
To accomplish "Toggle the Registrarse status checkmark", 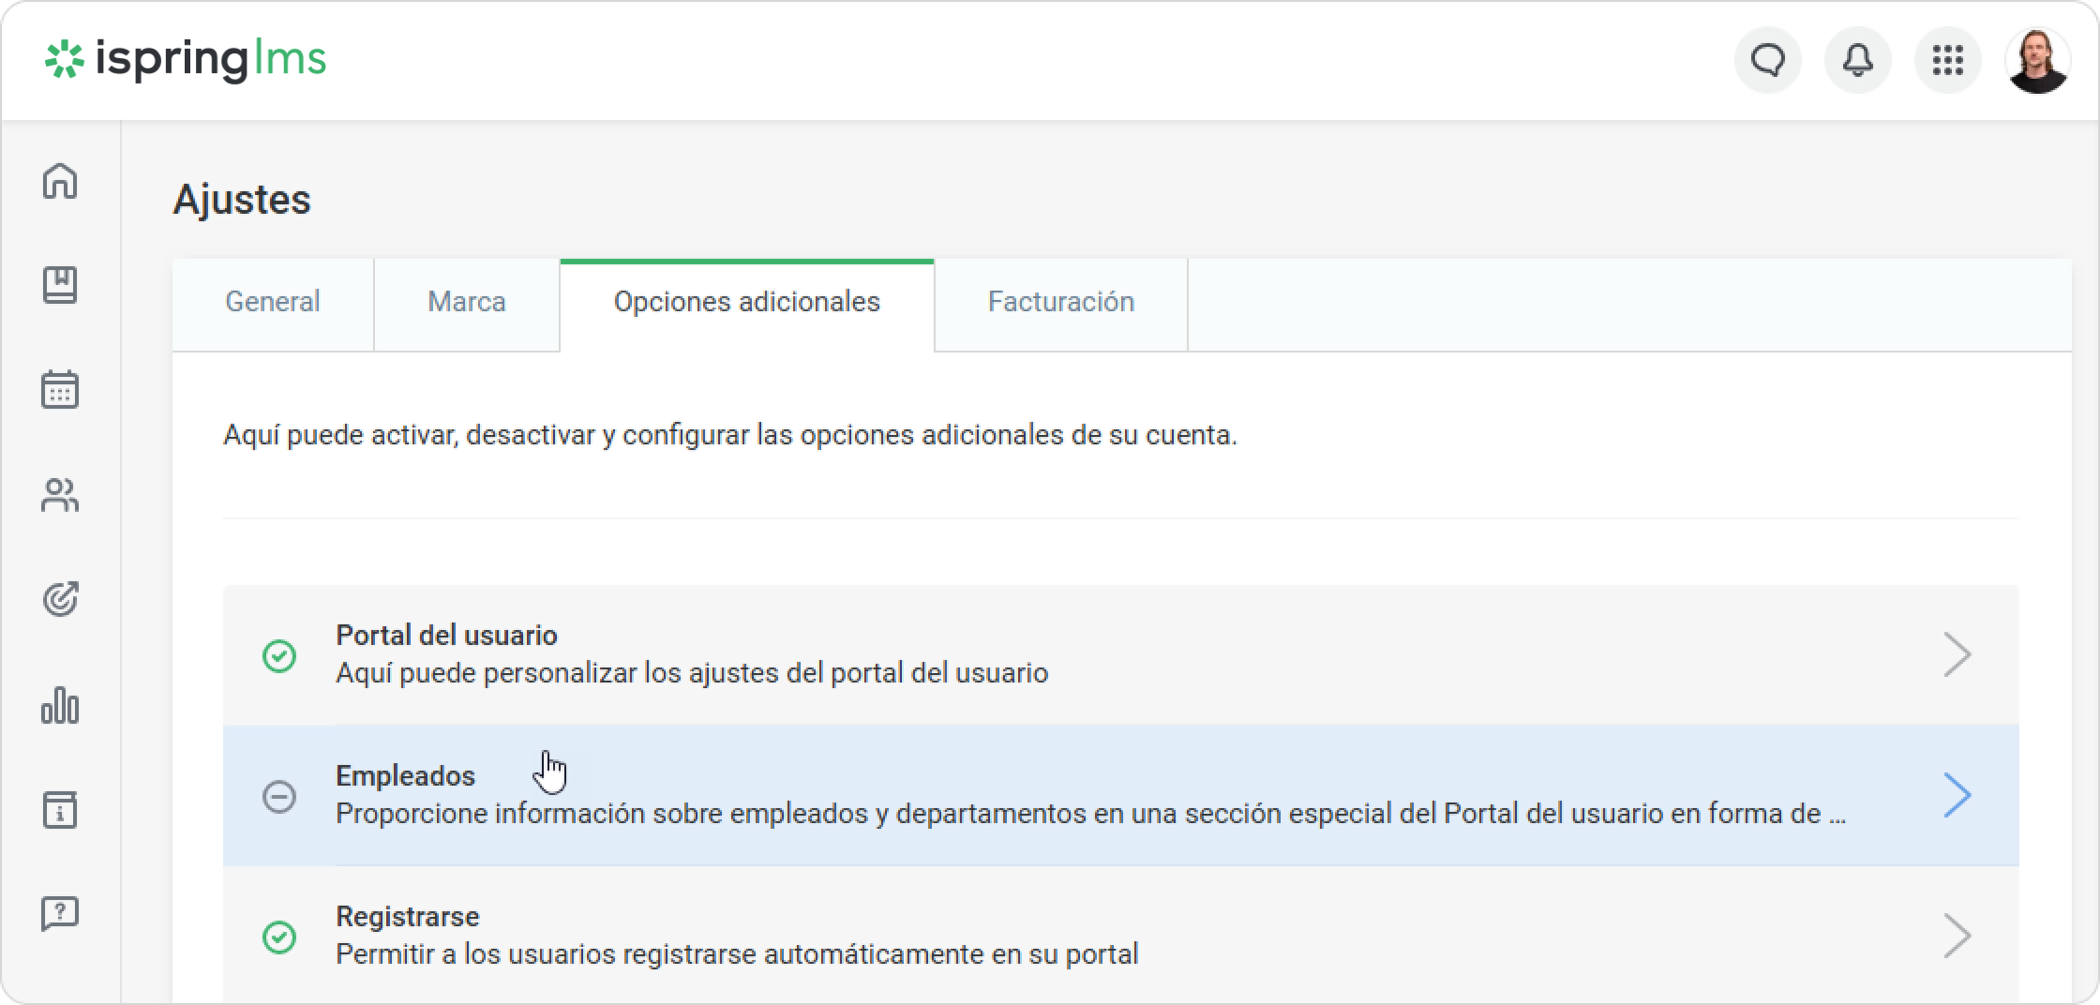I will pos(279,937).
